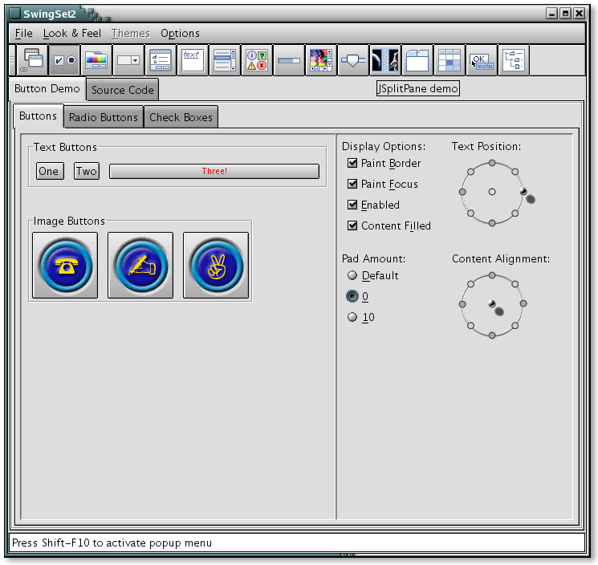Screen dimensions: 598x565
Task: Open the JTabbedPane demo toolbar icon
Action: tap(417, 60)
